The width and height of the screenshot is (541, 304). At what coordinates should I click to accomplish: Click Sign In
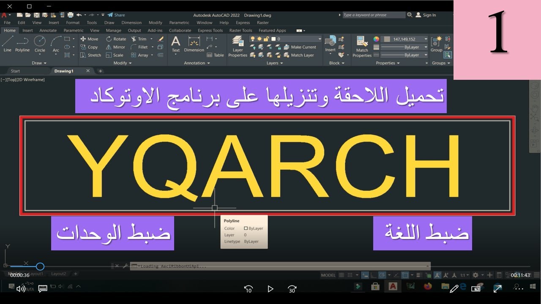pos(426,15)
